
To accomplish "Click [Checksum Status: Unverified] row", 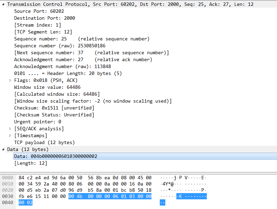I will tap(54, 115).
